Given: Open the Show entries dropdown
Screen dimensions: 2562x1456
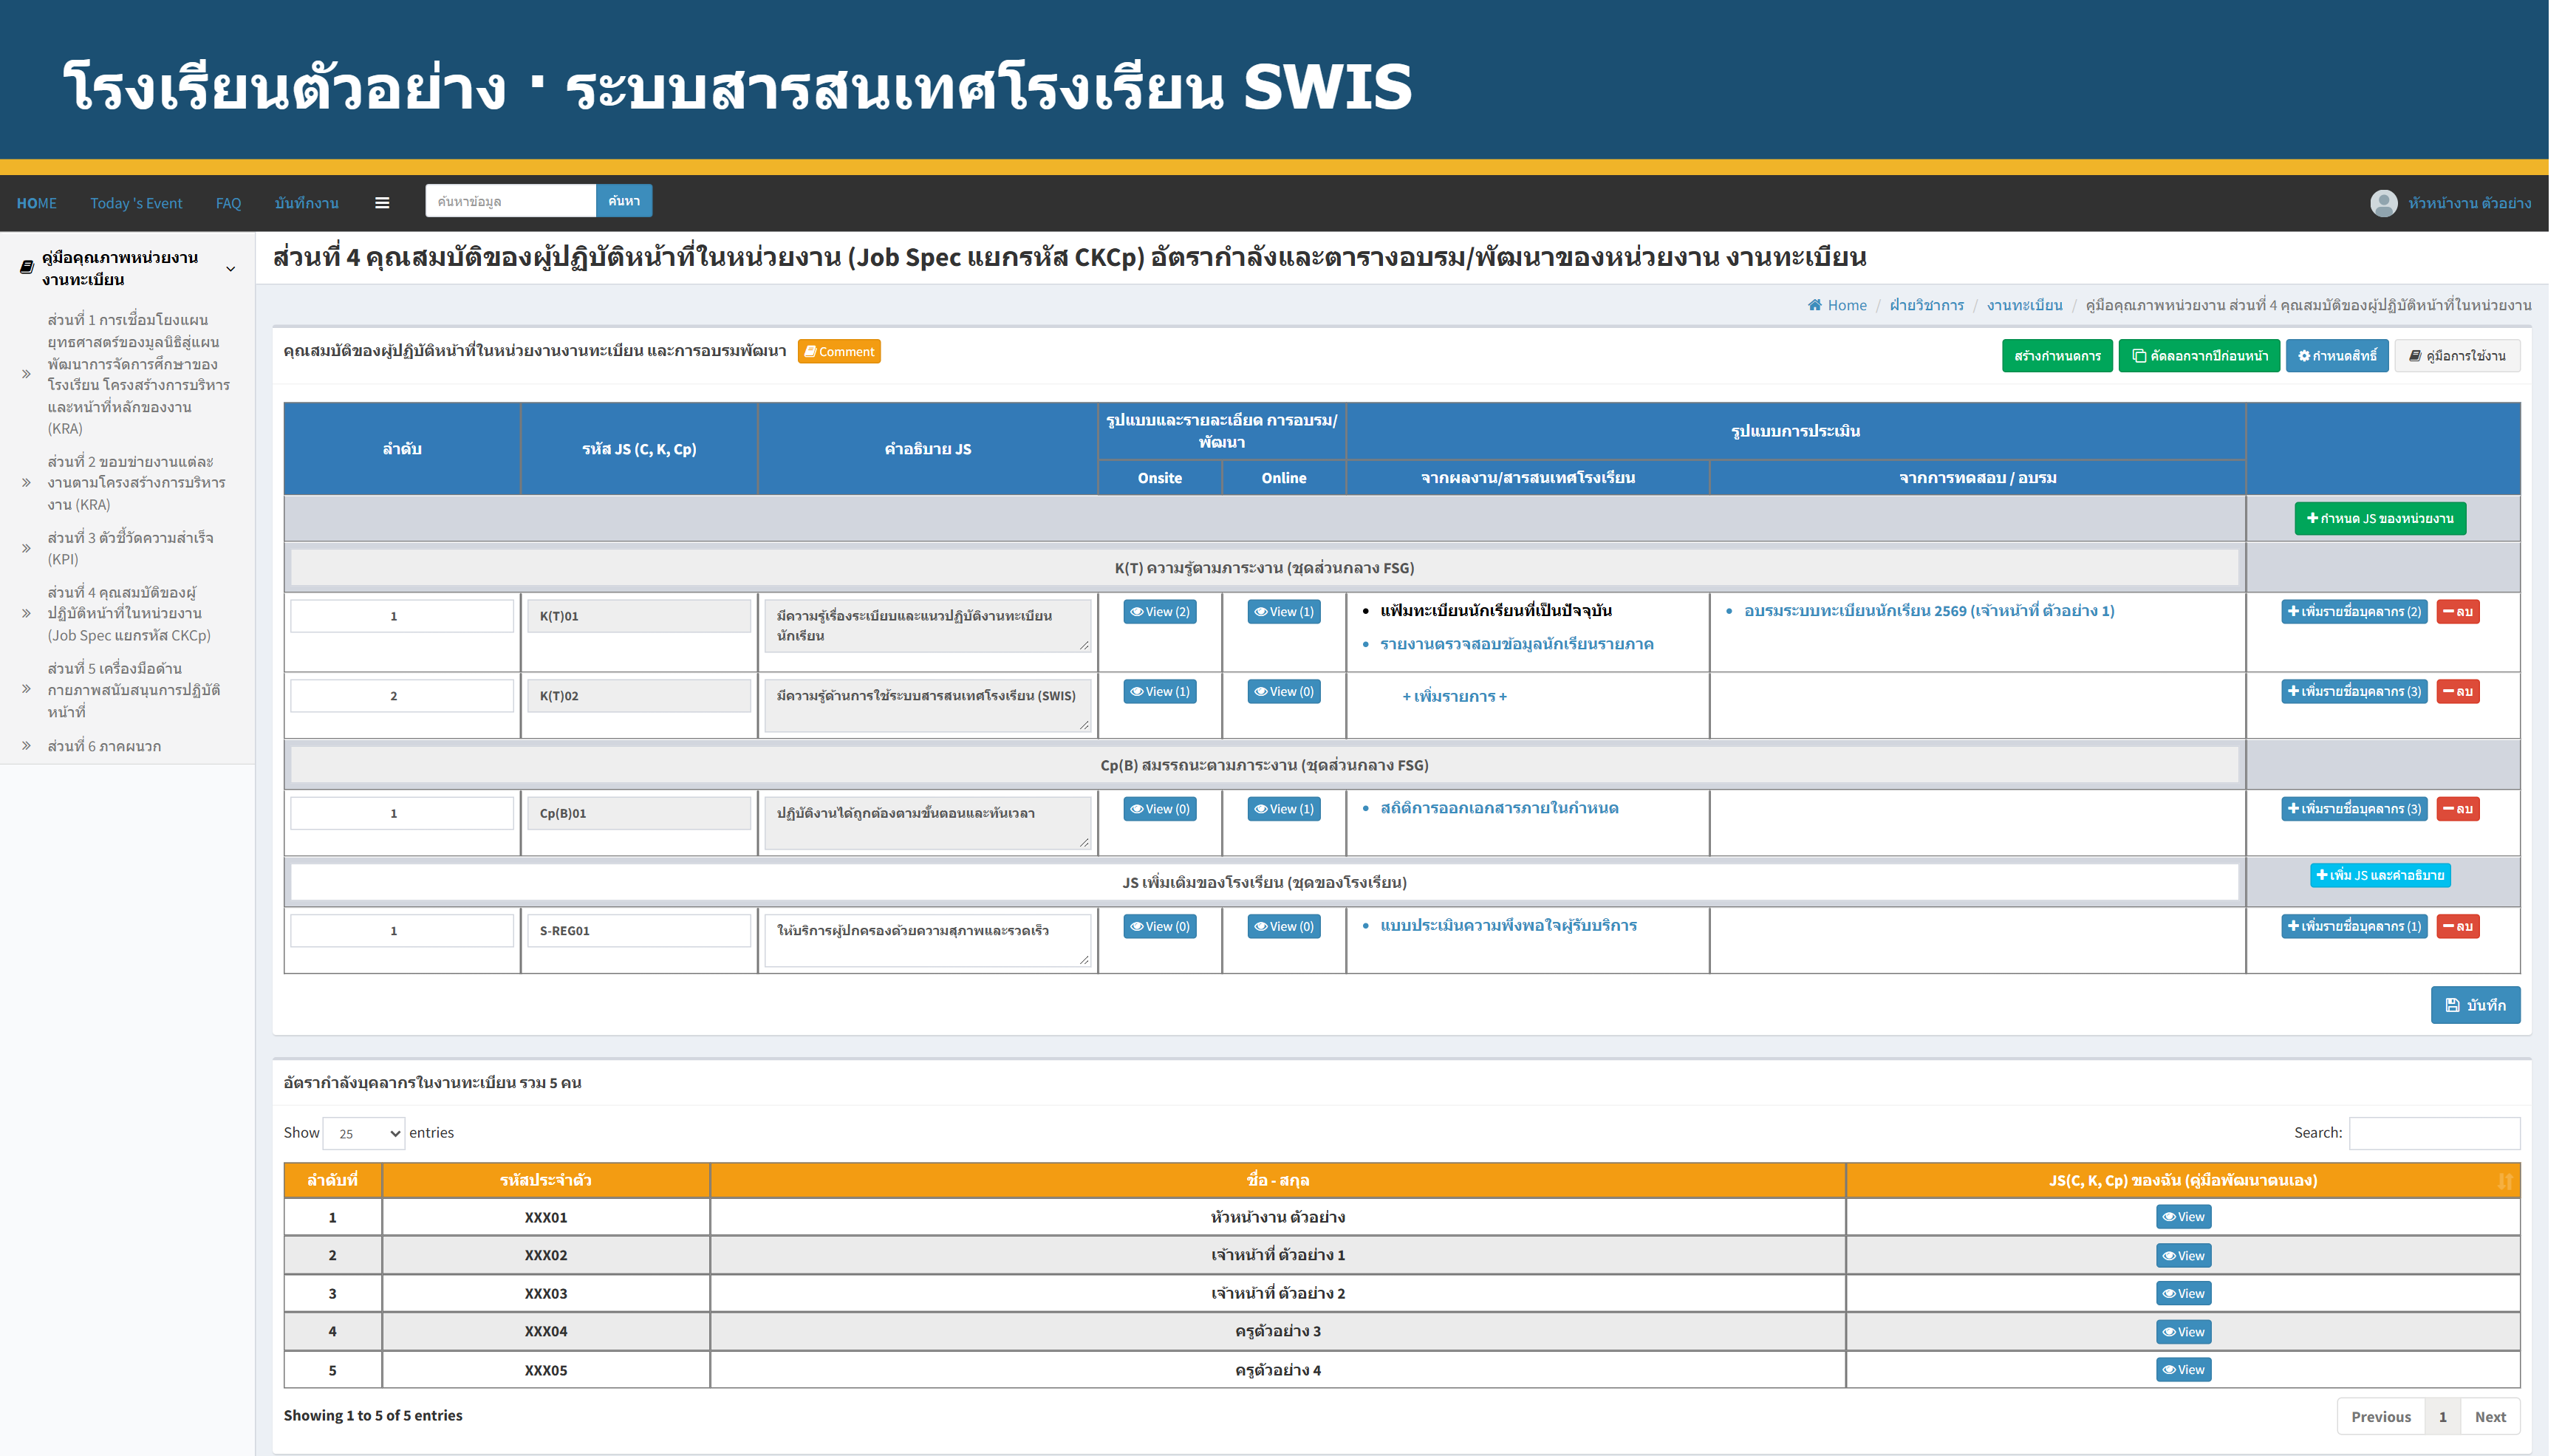Looking at the screenshot, I should click(364, 1133).
